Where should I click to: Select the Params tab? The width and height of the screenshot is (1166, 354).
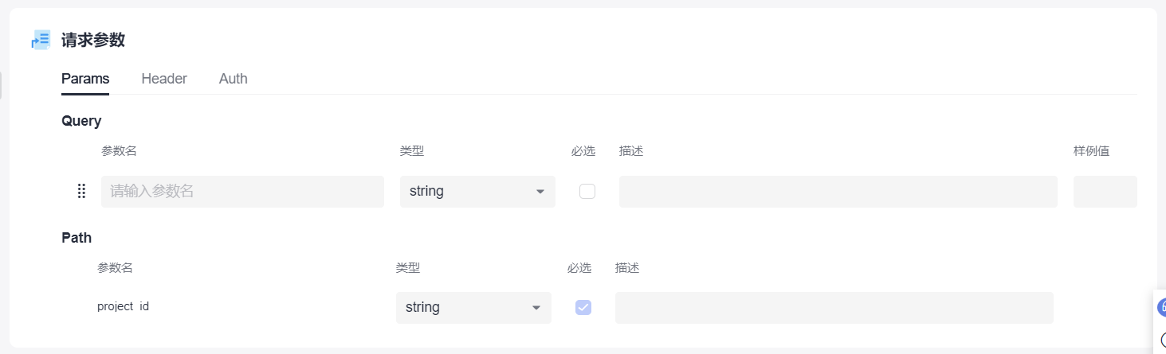tap(85, 79)
